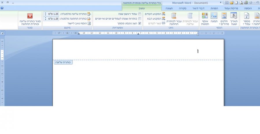The width and height of the screenshot is (260, 134).
Task: Click Insert Alignment Tab icon
Action: [x=89, y=23]
